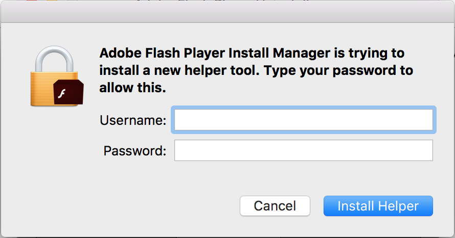The image size is (455, 238).
Task: Confirm with the Install Helper button
Action: [378, 206]
